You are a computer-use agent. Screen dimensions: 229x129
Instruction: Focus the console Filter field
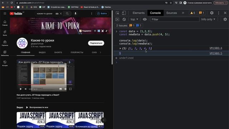click(x=175, y=19)
